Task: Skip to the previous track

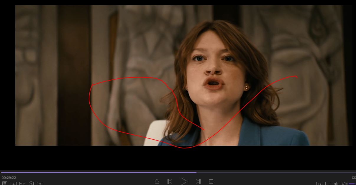Action: tap(170, 181)
